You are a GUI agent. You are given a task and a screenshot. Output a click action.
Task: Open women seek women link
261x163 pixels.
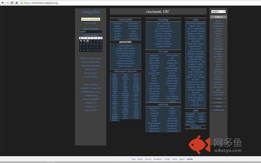(125, 48)
